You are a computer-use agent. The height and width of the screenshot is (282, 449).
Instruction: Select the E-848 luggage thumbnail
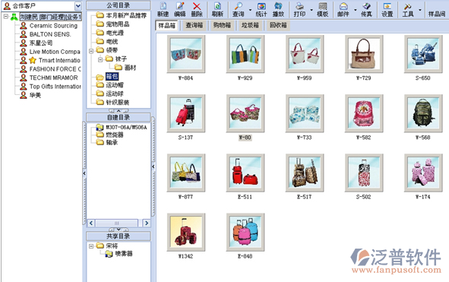[x=245, y=232]
